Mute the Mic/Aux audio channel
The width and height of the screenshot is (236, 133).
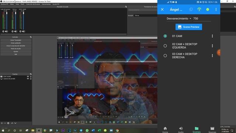[x=15, y=31]
